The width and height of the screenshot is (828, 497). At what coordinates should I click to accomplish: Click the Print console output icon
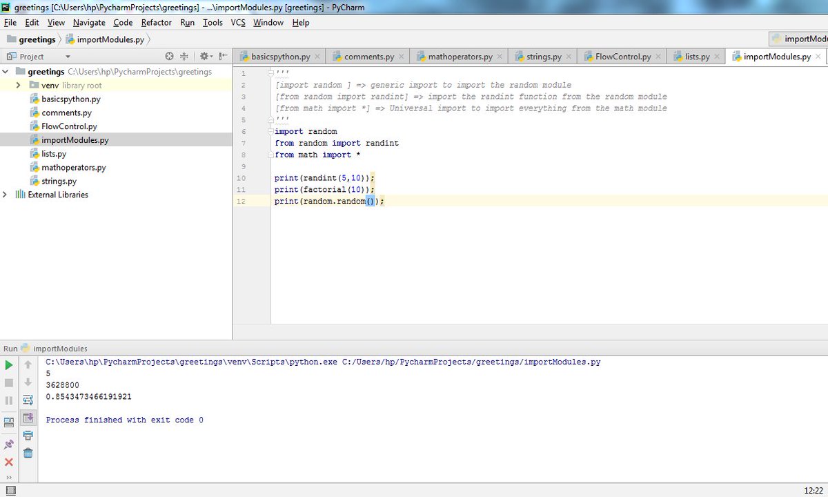click(x=28, y=436)
